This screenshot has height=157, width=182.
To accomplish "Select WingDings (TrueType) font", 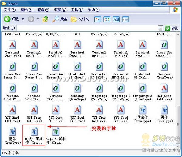I will (x=99, y=92).
